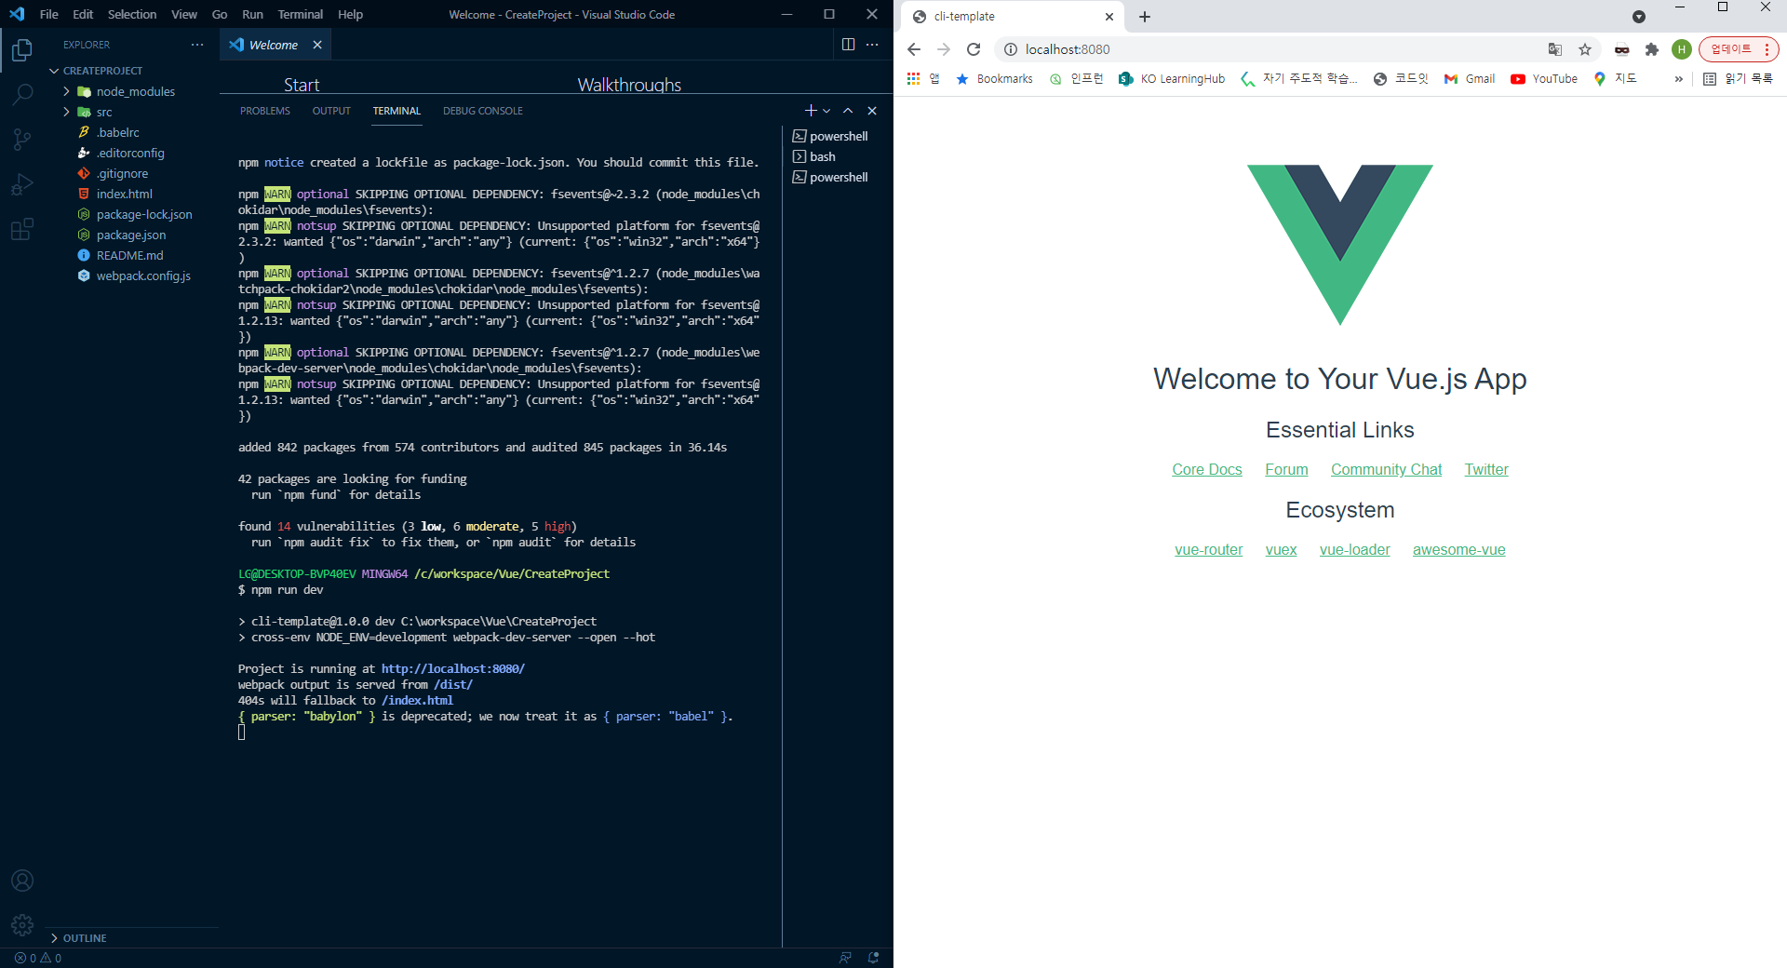The width and height of the screenshot is (1787, 968).
Task: Open the new terminal profile dropdown arrow
Action: tap(826, 111)
